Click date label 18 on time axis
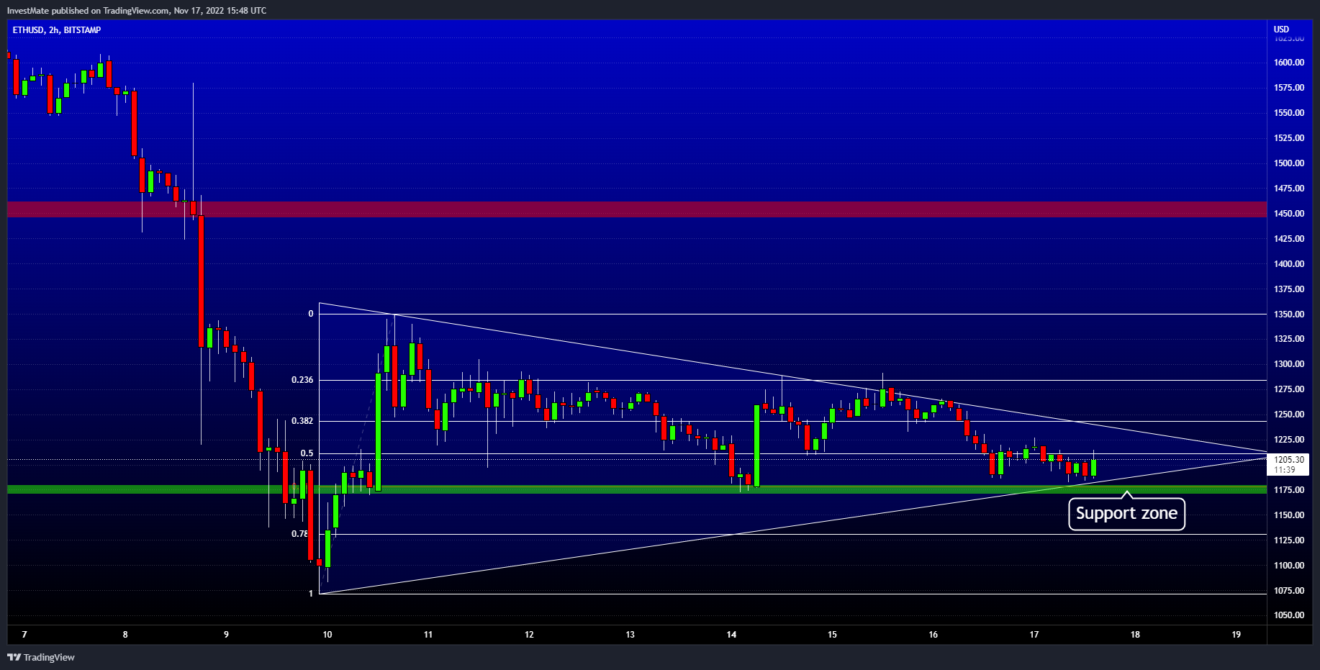Image resolution: width=1320 pixels, height=670 pixels. tap(1135, 635)
